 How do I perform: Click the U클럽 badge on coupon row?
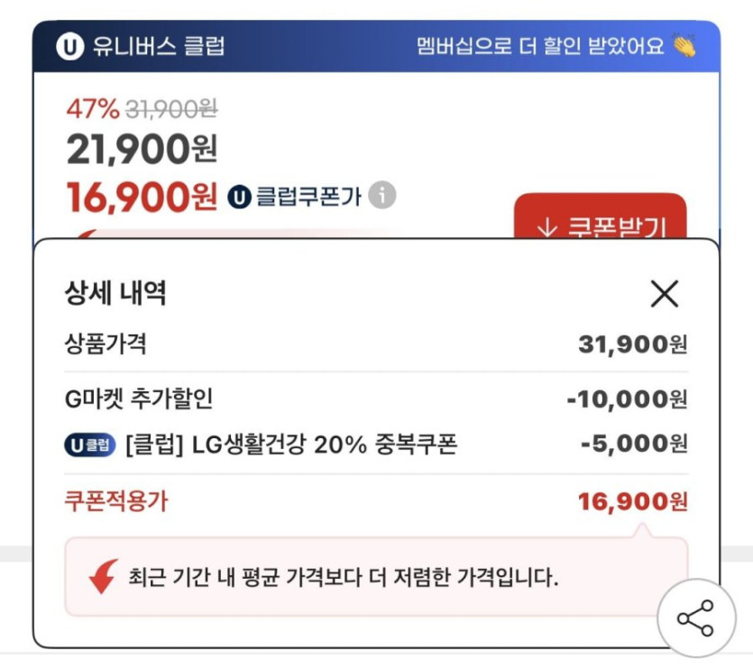pos(90,444)
